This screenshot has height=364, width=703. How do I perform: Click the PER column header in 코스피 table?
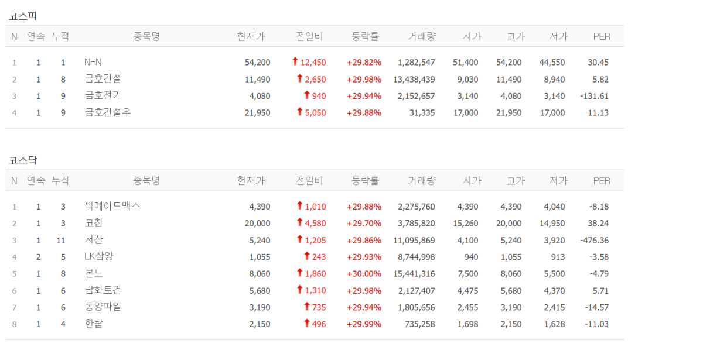pos(602,36)
